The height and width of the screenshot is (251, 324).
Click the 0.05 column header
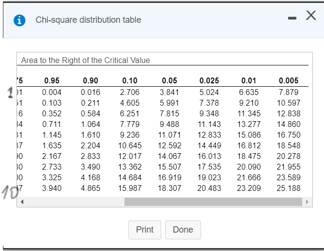[170, 80]
